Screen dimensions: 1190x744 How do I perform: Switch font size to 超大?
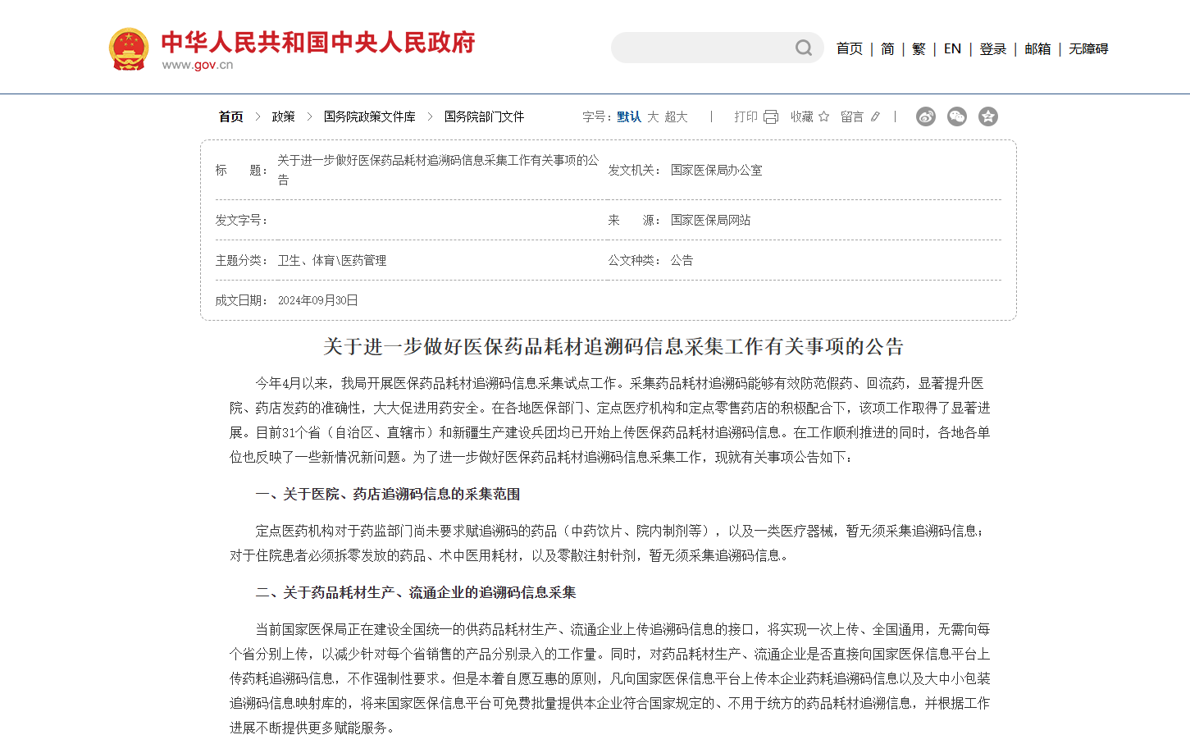[674, 116]
